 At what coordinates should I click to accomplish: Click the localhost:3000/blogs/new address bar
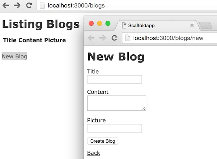click(x=170, y=38)
